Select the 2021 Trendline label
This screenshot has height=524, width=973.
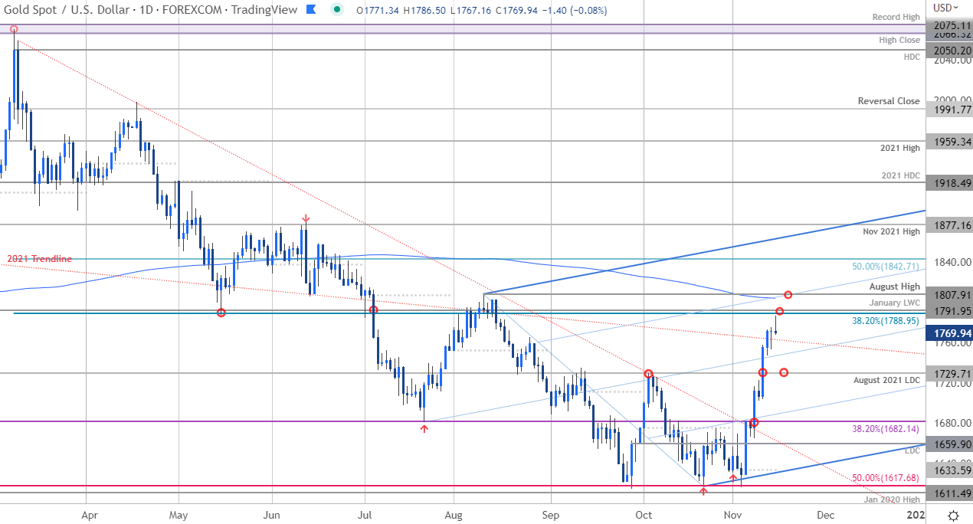[40, 259]
